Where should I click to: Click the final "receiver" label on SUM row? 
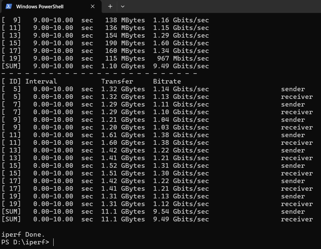coord(297,219)
